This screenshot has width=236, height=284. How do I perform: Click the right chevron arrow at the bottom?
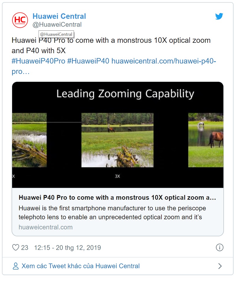click(x=220, y=266)
